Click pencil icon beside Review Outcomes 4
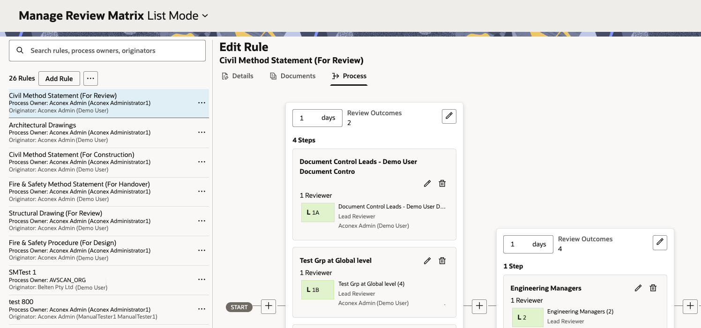Image resolution: width=701 pixels, height=328 pixels. [x=660, y=242]
